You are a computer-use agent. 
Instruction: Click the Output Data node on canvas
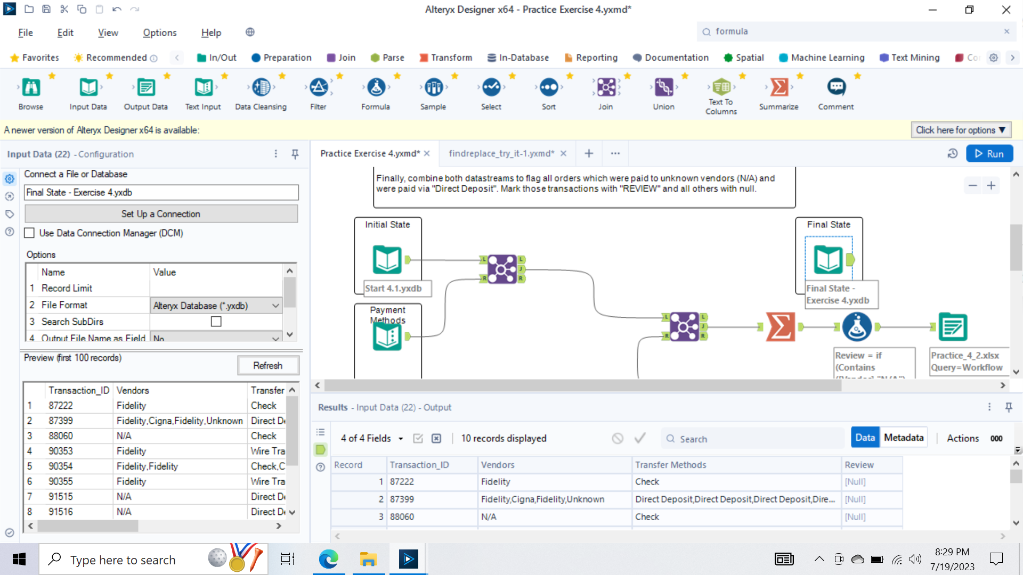[x=953, y=326]
